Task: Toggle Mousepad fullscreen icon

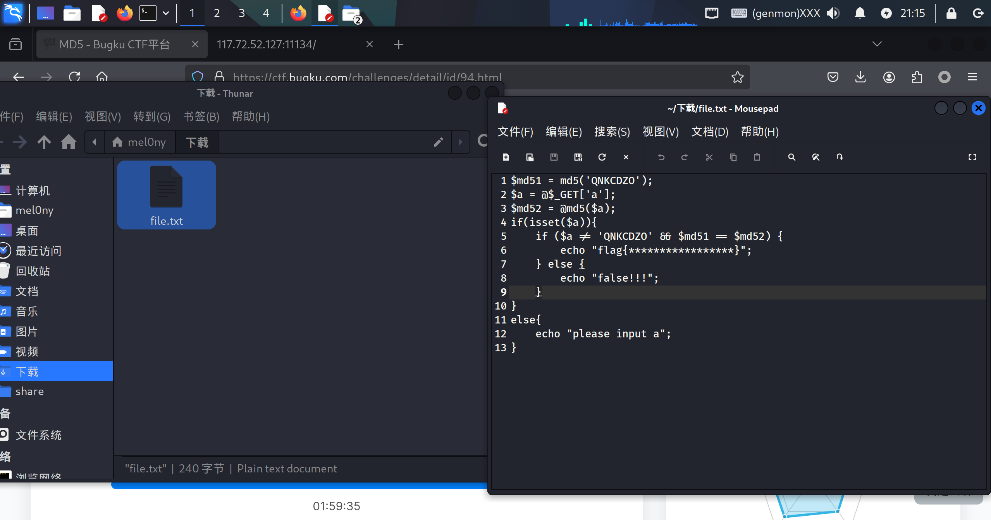Action: (972, 157)
